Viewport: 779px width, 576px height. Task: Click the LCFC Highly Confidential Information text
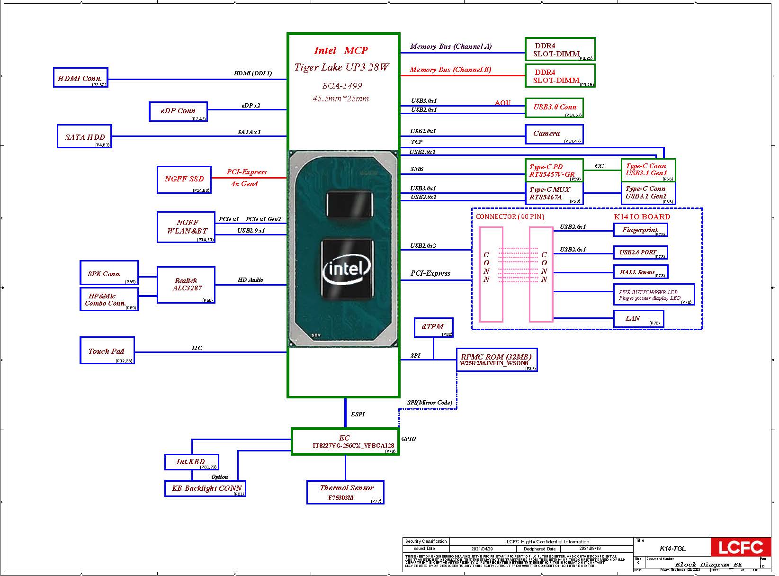pyautogui.click(x=548, y=542)
